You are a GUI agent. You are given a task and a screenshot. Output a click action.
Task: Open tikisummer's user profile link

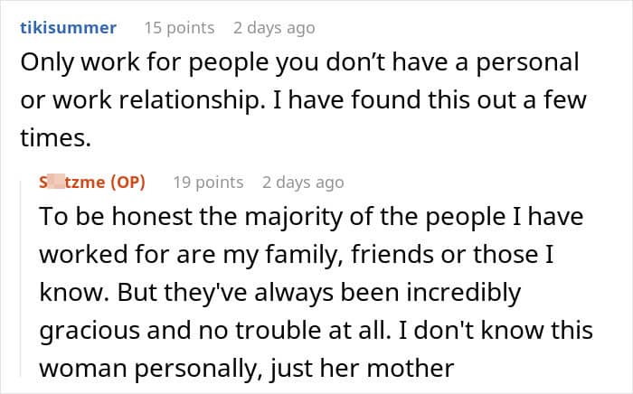click(x=68, y=27)
